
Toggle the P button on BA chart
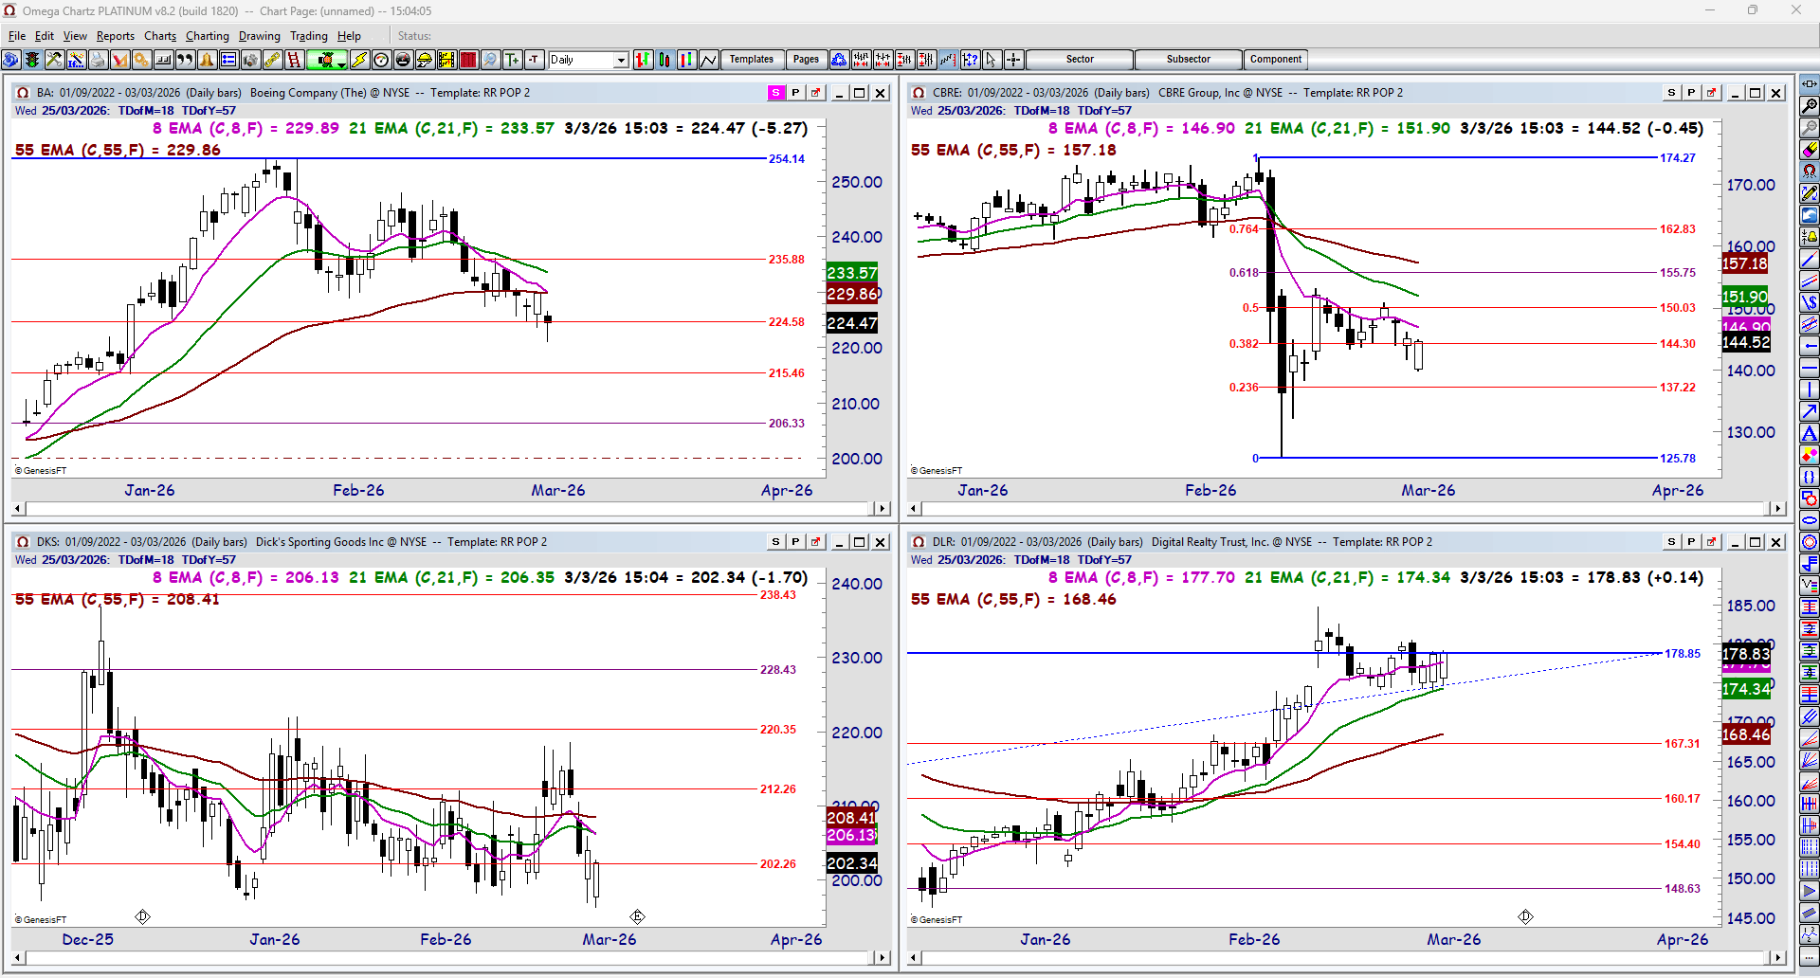[x=795, y=93]
